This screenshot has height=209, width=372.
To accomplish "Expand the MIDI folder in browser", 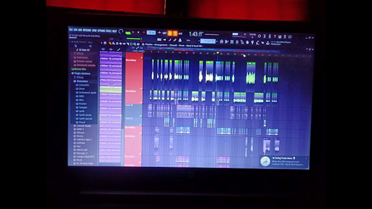I will tap(80, 97).
